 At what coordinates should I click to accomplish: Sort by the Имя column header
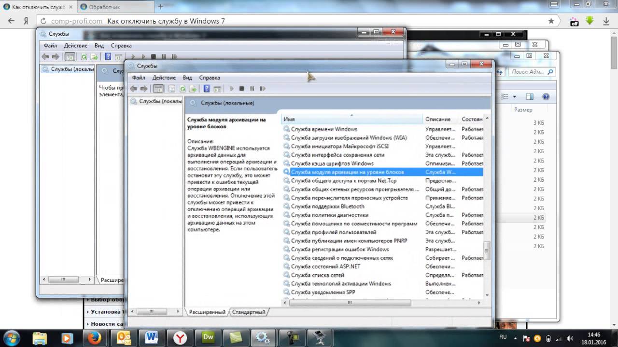352,119
